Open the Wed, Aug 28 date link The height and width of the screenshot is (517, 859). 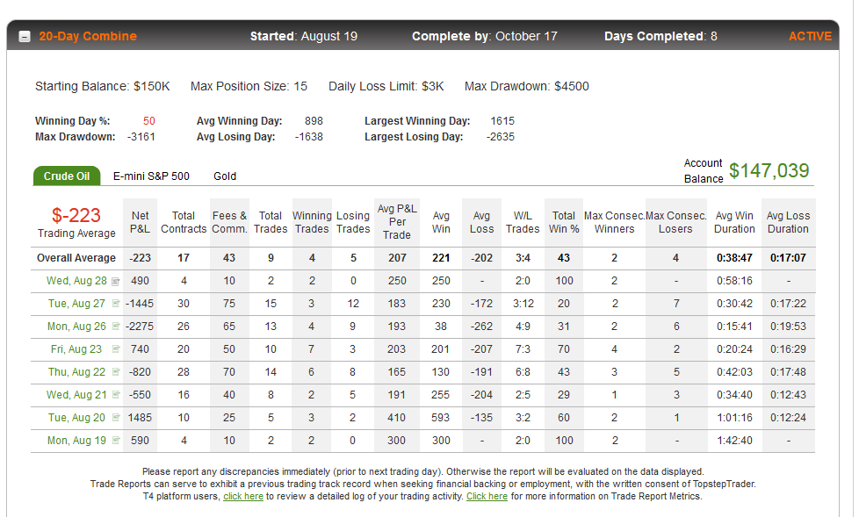pyautogui.click(x=76, y=281)
